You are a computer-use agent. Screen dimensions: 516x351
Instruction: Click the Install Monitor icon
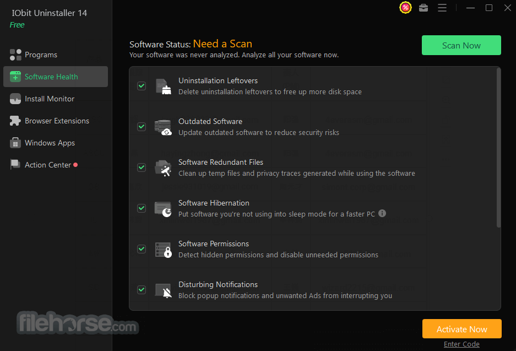click(x=15, y=99)
